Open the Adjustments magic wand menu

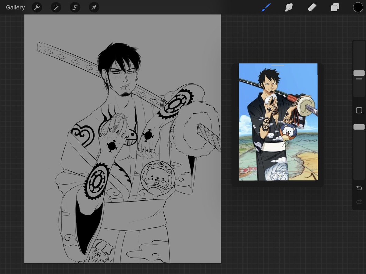56,7
